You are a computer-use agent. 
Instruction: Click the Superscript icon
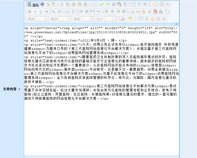click(x=59, y=11)
